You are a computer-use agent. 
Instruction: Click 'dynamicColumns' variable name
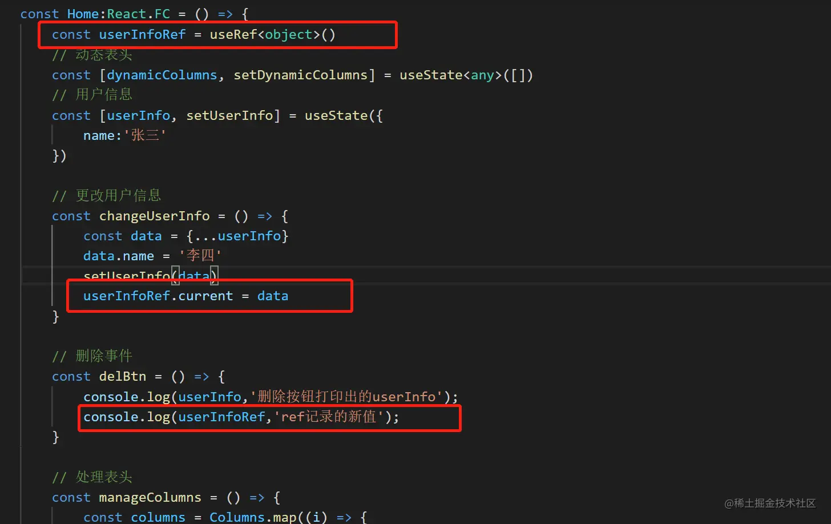click(162, 75)
